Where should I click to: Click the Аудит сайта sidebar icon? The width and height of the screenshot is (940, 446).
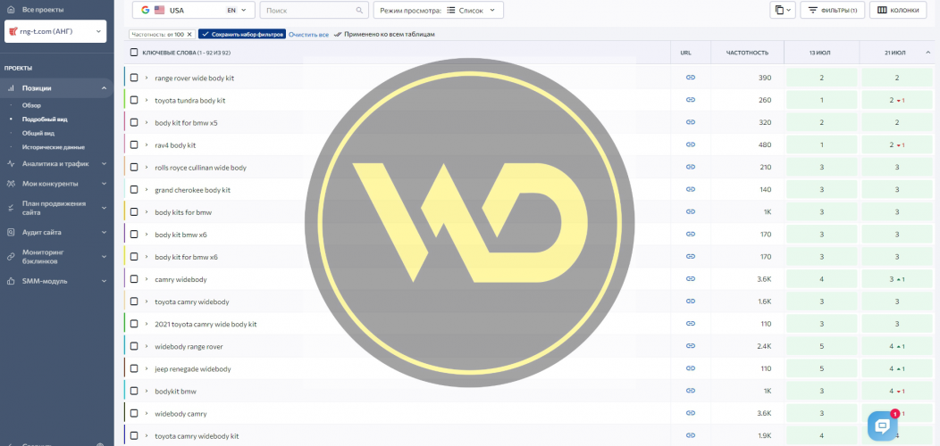tap(11, 232)
